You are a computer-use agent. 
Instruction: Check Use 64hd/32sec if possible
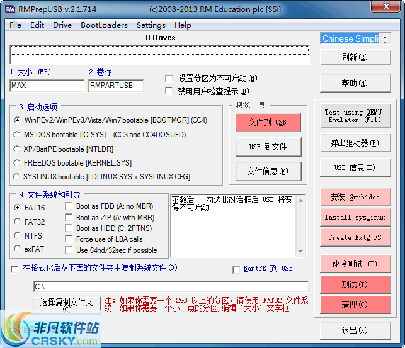point(69,250)
